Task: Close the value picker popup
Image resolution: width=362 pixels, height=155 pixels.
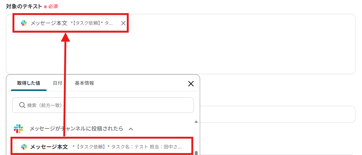Action: pyautogui.click(x=191, y=84)
